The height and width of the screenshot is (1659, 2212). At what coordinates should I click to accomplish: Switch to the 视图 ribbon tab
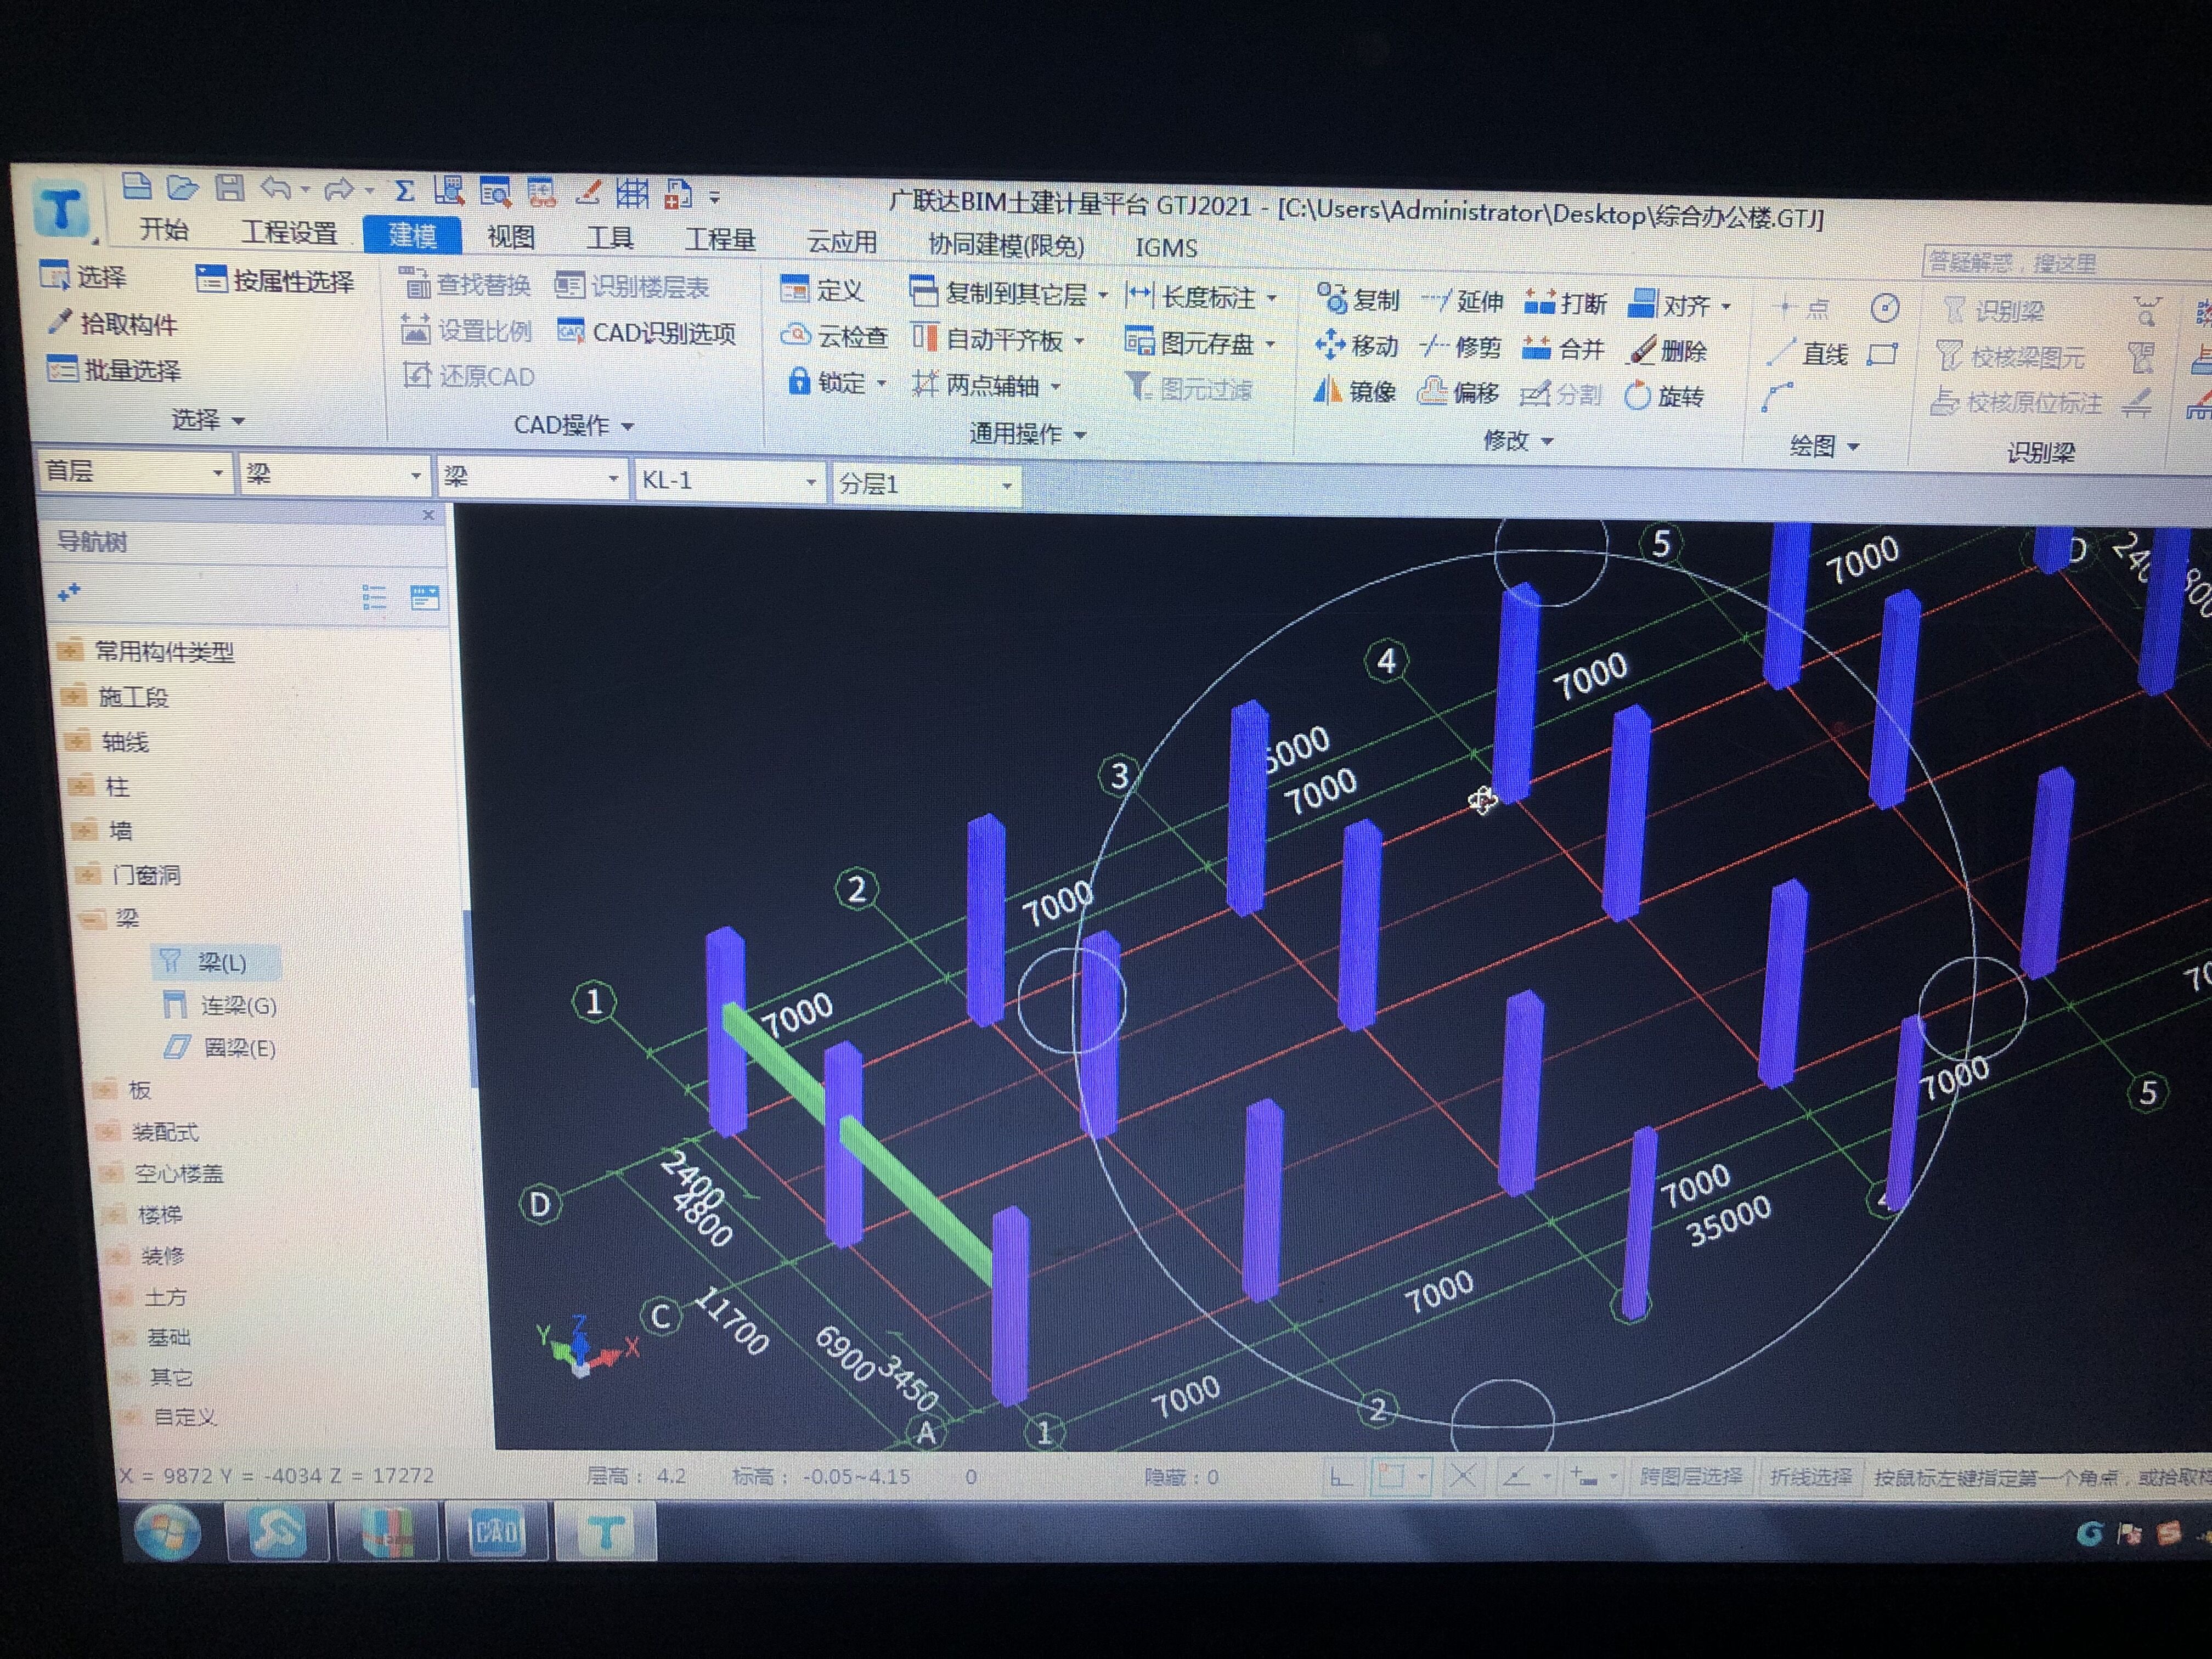tap(511, 237)
